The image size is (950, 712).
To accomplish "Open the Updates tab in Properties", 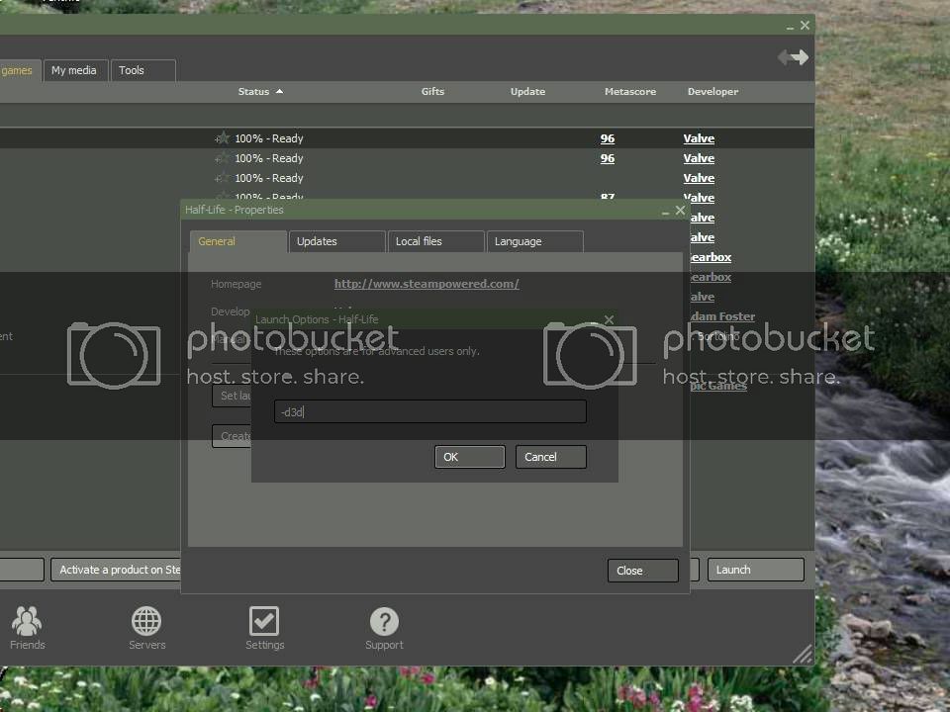I will [336, 241].
